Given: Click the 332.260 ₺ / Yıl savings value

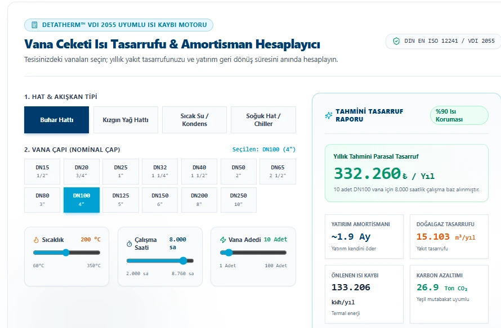Looking at the screenshot, I should pos(384,174).
